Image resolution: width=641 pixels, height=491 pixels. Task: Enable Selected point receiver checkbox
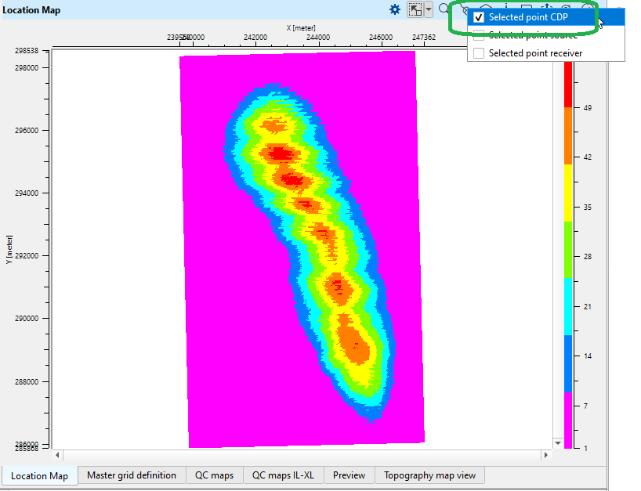point(479,53)
